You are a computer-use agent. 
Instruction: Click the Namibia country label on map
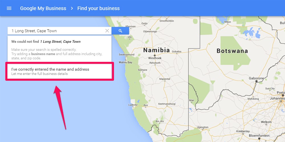pos(156,50)
